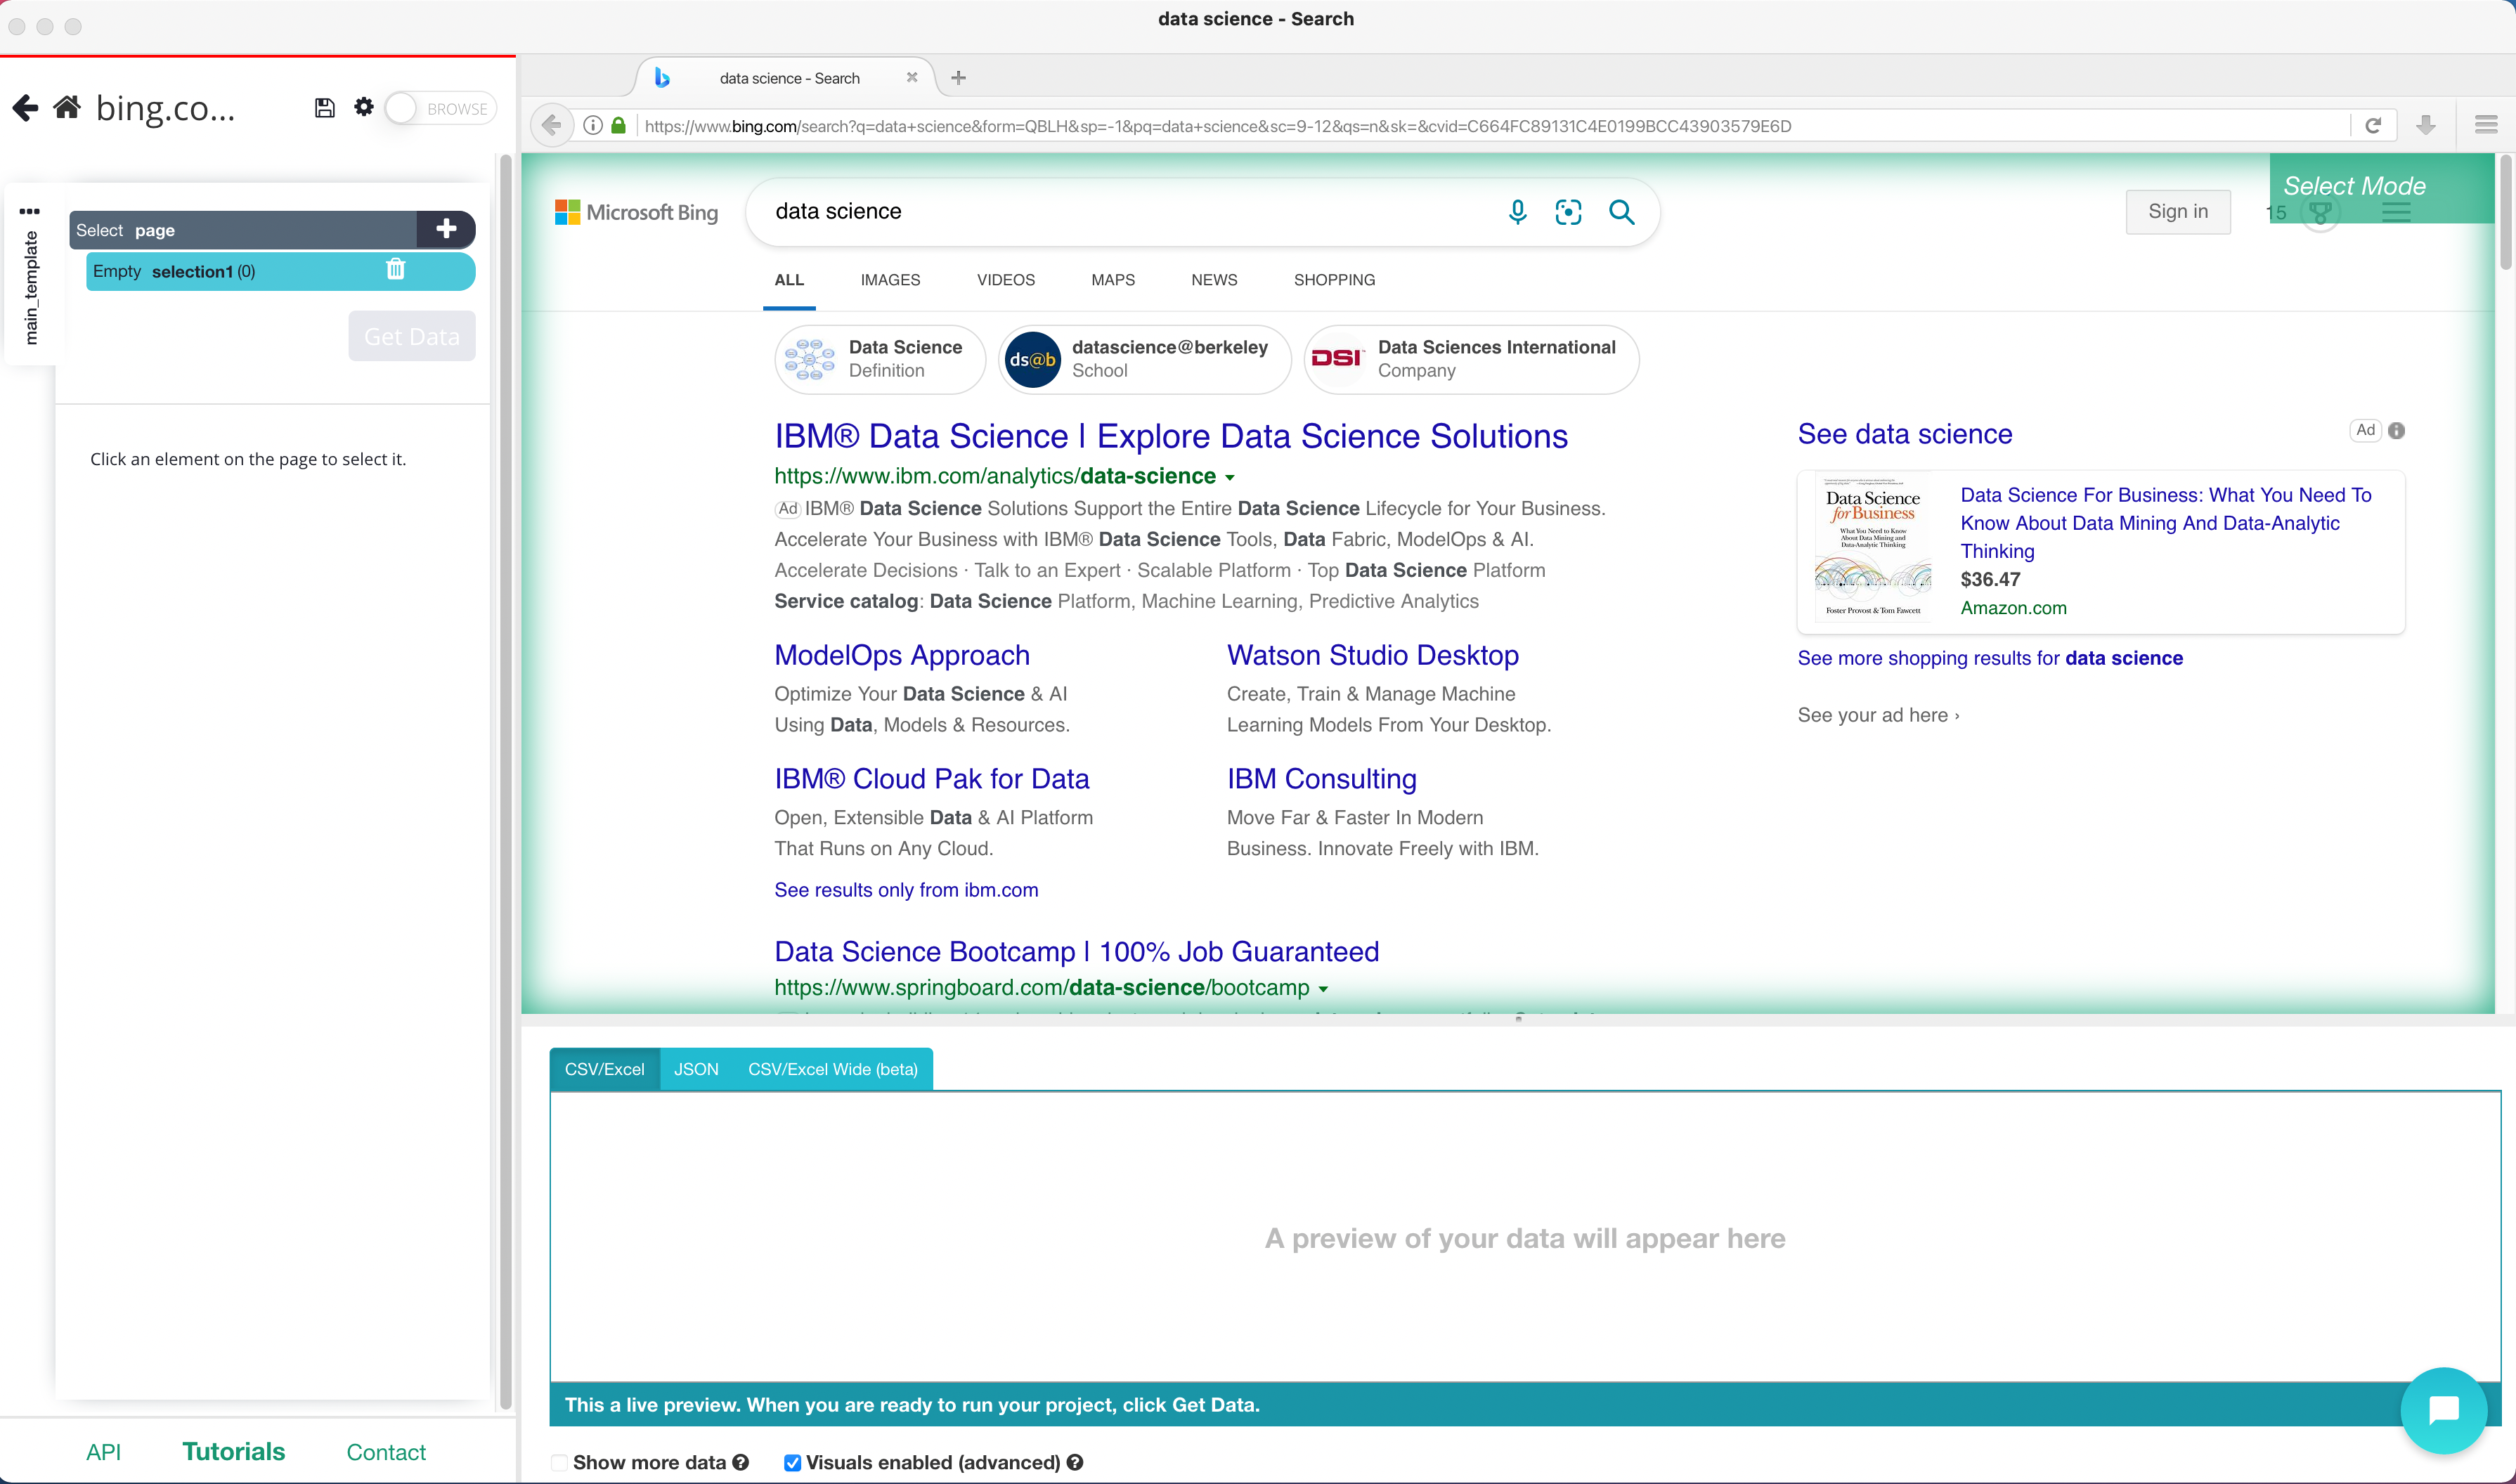Screen dimensions: 2516x1484
Task: Uncheck Visuals enabled (advanced) checkbox
Action: [x=792, y=1462]
